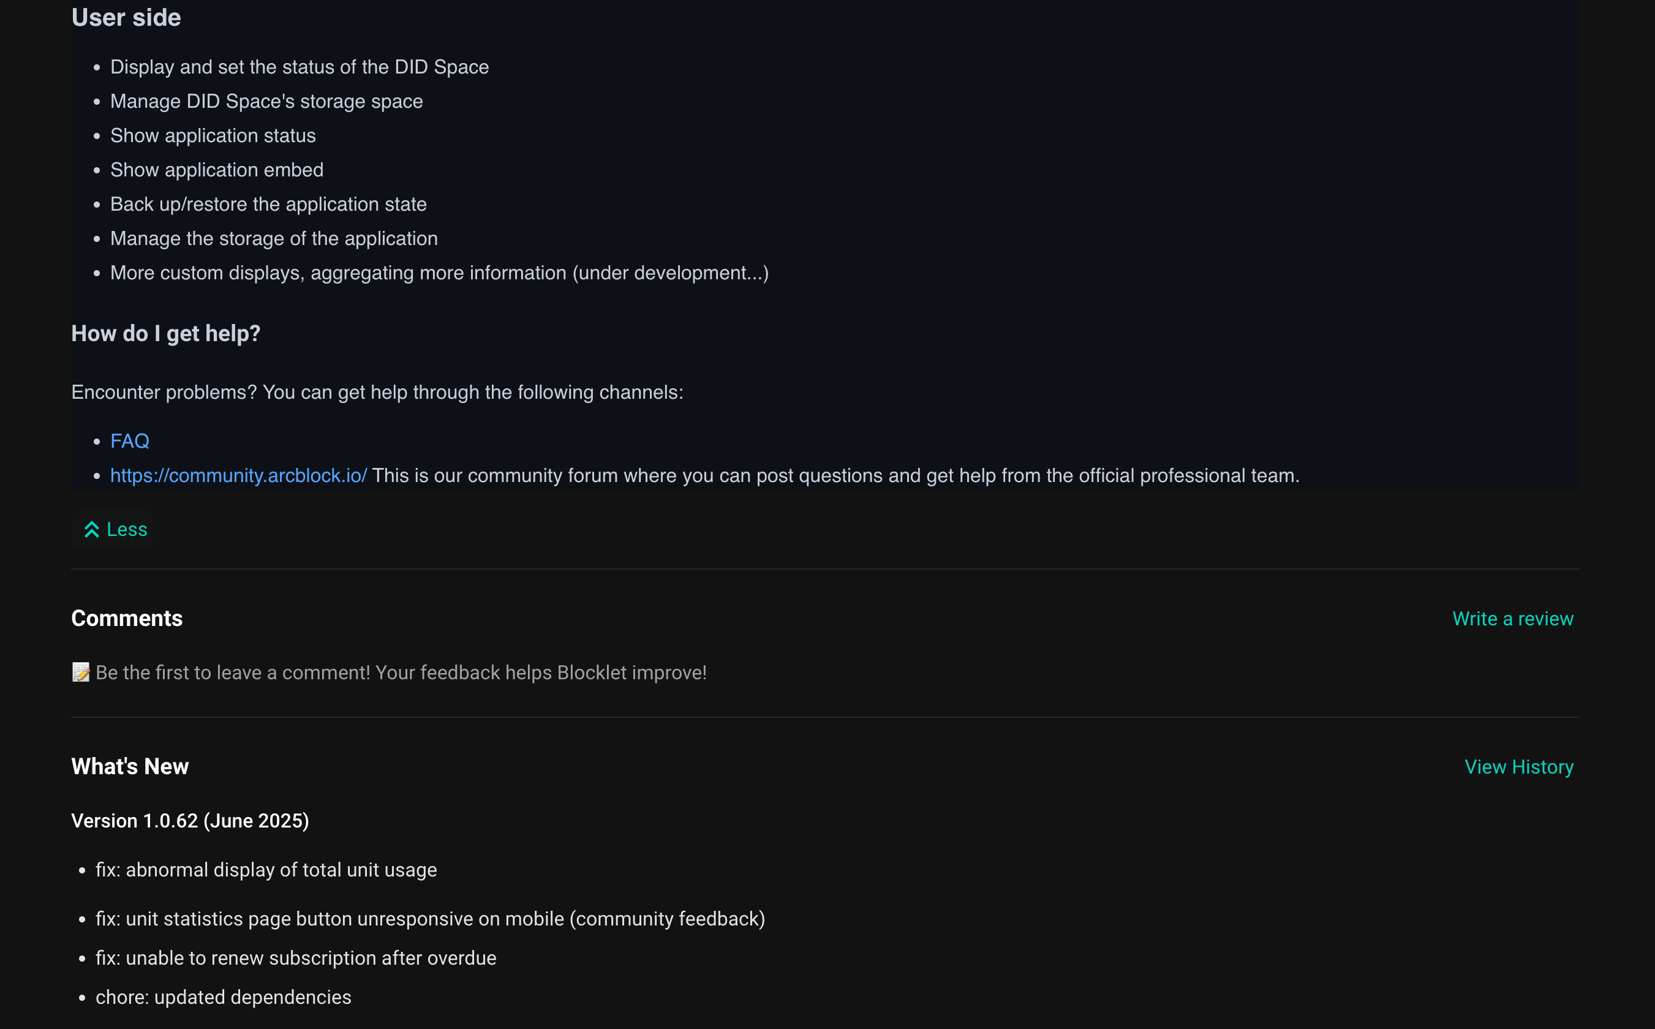
Task: Open the community.arcblock.io forum link
Action: click(238, 475)
